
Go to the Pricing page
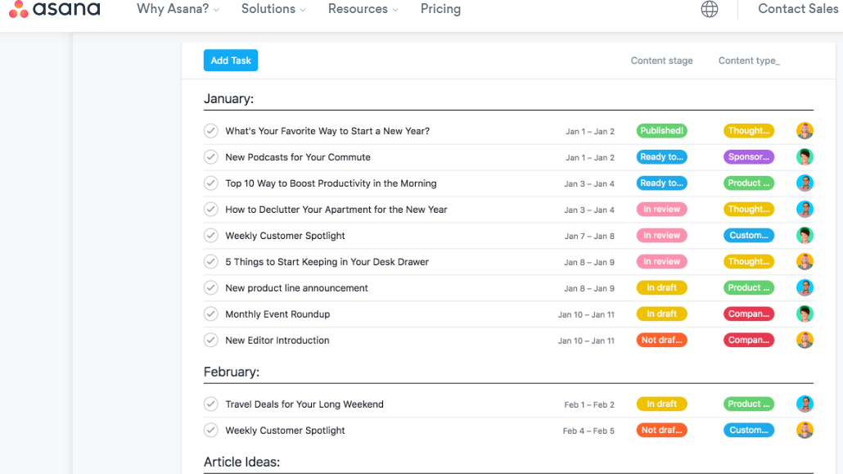coord(440,9)
